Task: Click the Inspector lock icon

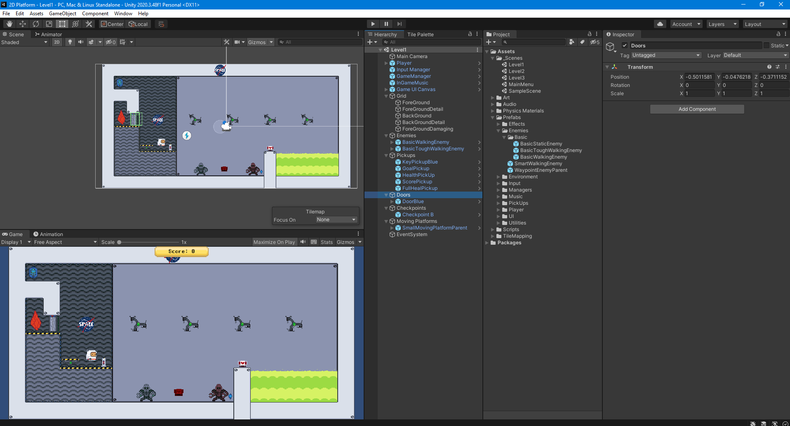Action: click(778, 34)
